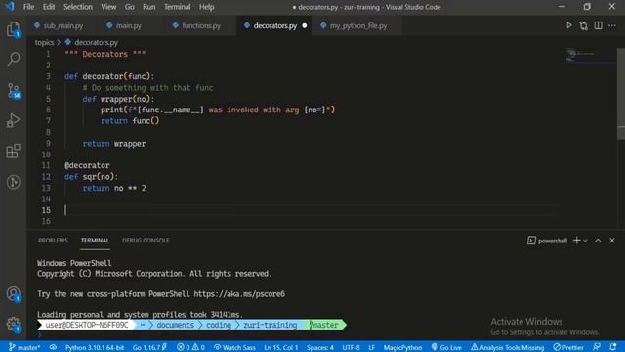Open the Terminal menu
The width and height of the screenshot is (625, 352).
(178, 7)
